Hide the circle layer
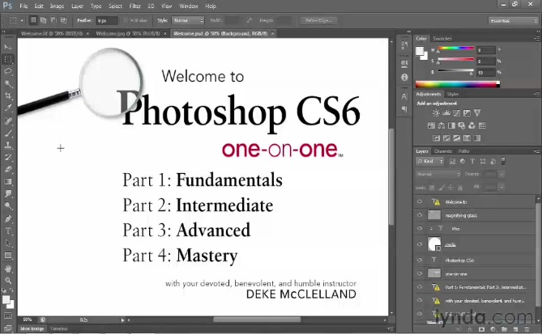This screenshot has height=334, width=542. click(420, 244)
